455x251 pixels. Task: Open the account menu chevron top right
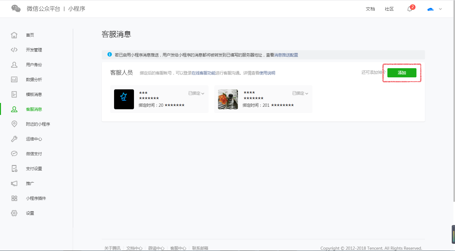click(440, 9)
